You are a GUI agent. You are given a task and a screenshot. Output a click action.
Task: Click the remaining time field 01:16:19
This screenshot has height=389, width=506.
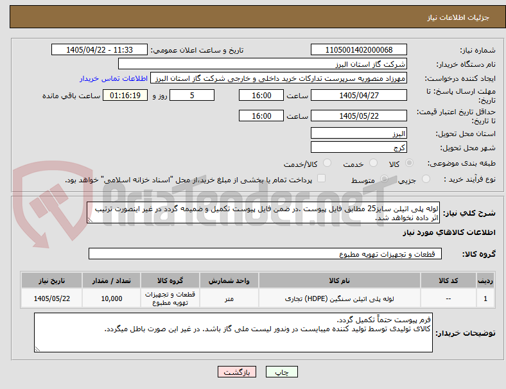(x=125, y=95)
